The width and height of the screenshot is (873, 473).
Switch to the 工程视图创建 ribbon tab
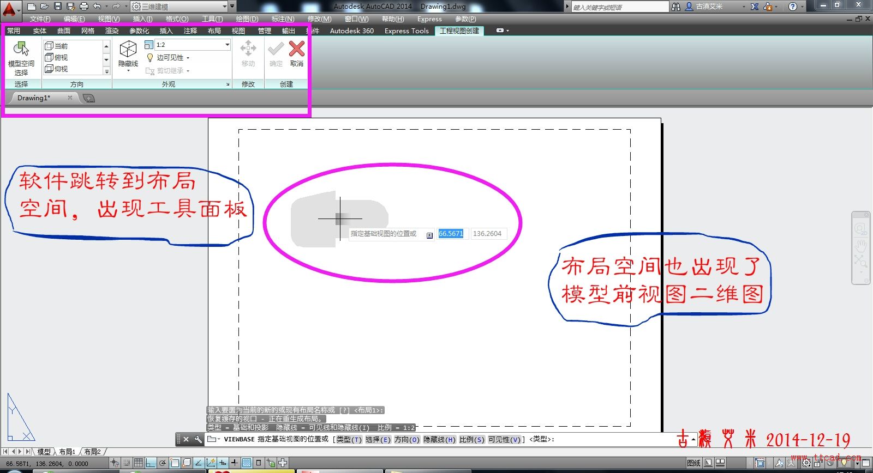459,31
